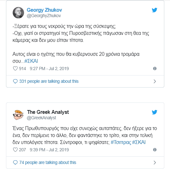170x170 pixels.
Task: Expand the 74 people conversation using the chevron arrow
Action: click(155, 163)
